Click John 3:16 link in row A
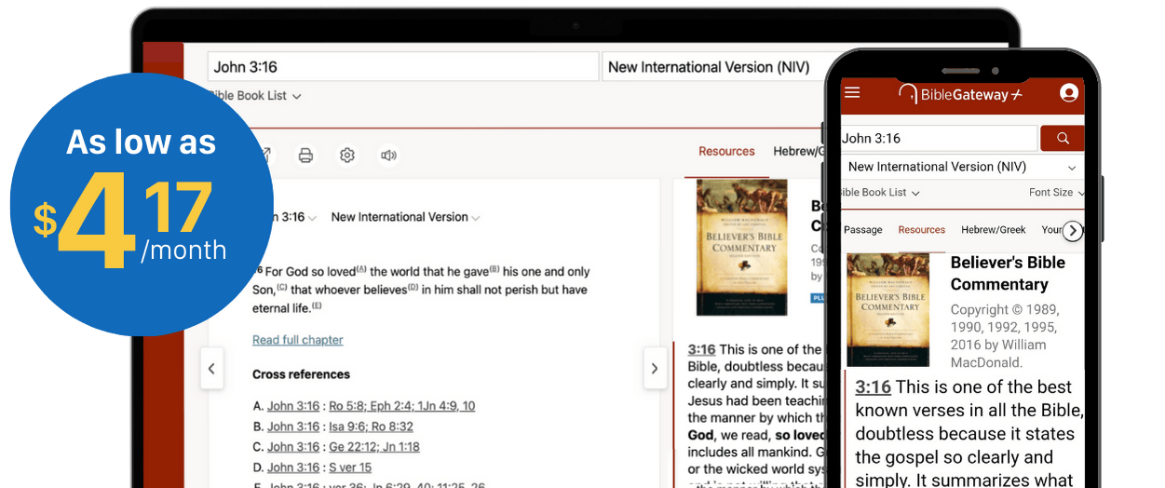The width and height of the screenshot is (1165, 488). tap(293, 406)
